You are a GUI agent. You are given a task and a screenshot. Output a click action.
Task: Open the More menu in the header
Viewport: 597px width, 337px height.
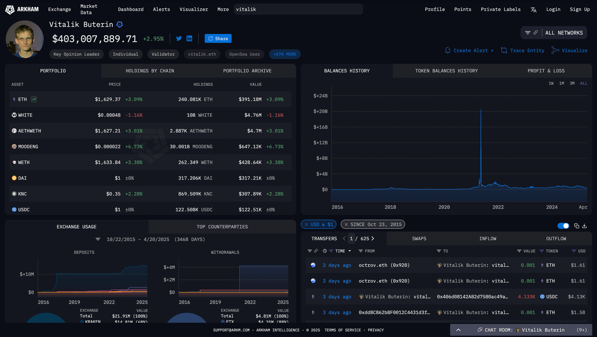coord(223,9)
